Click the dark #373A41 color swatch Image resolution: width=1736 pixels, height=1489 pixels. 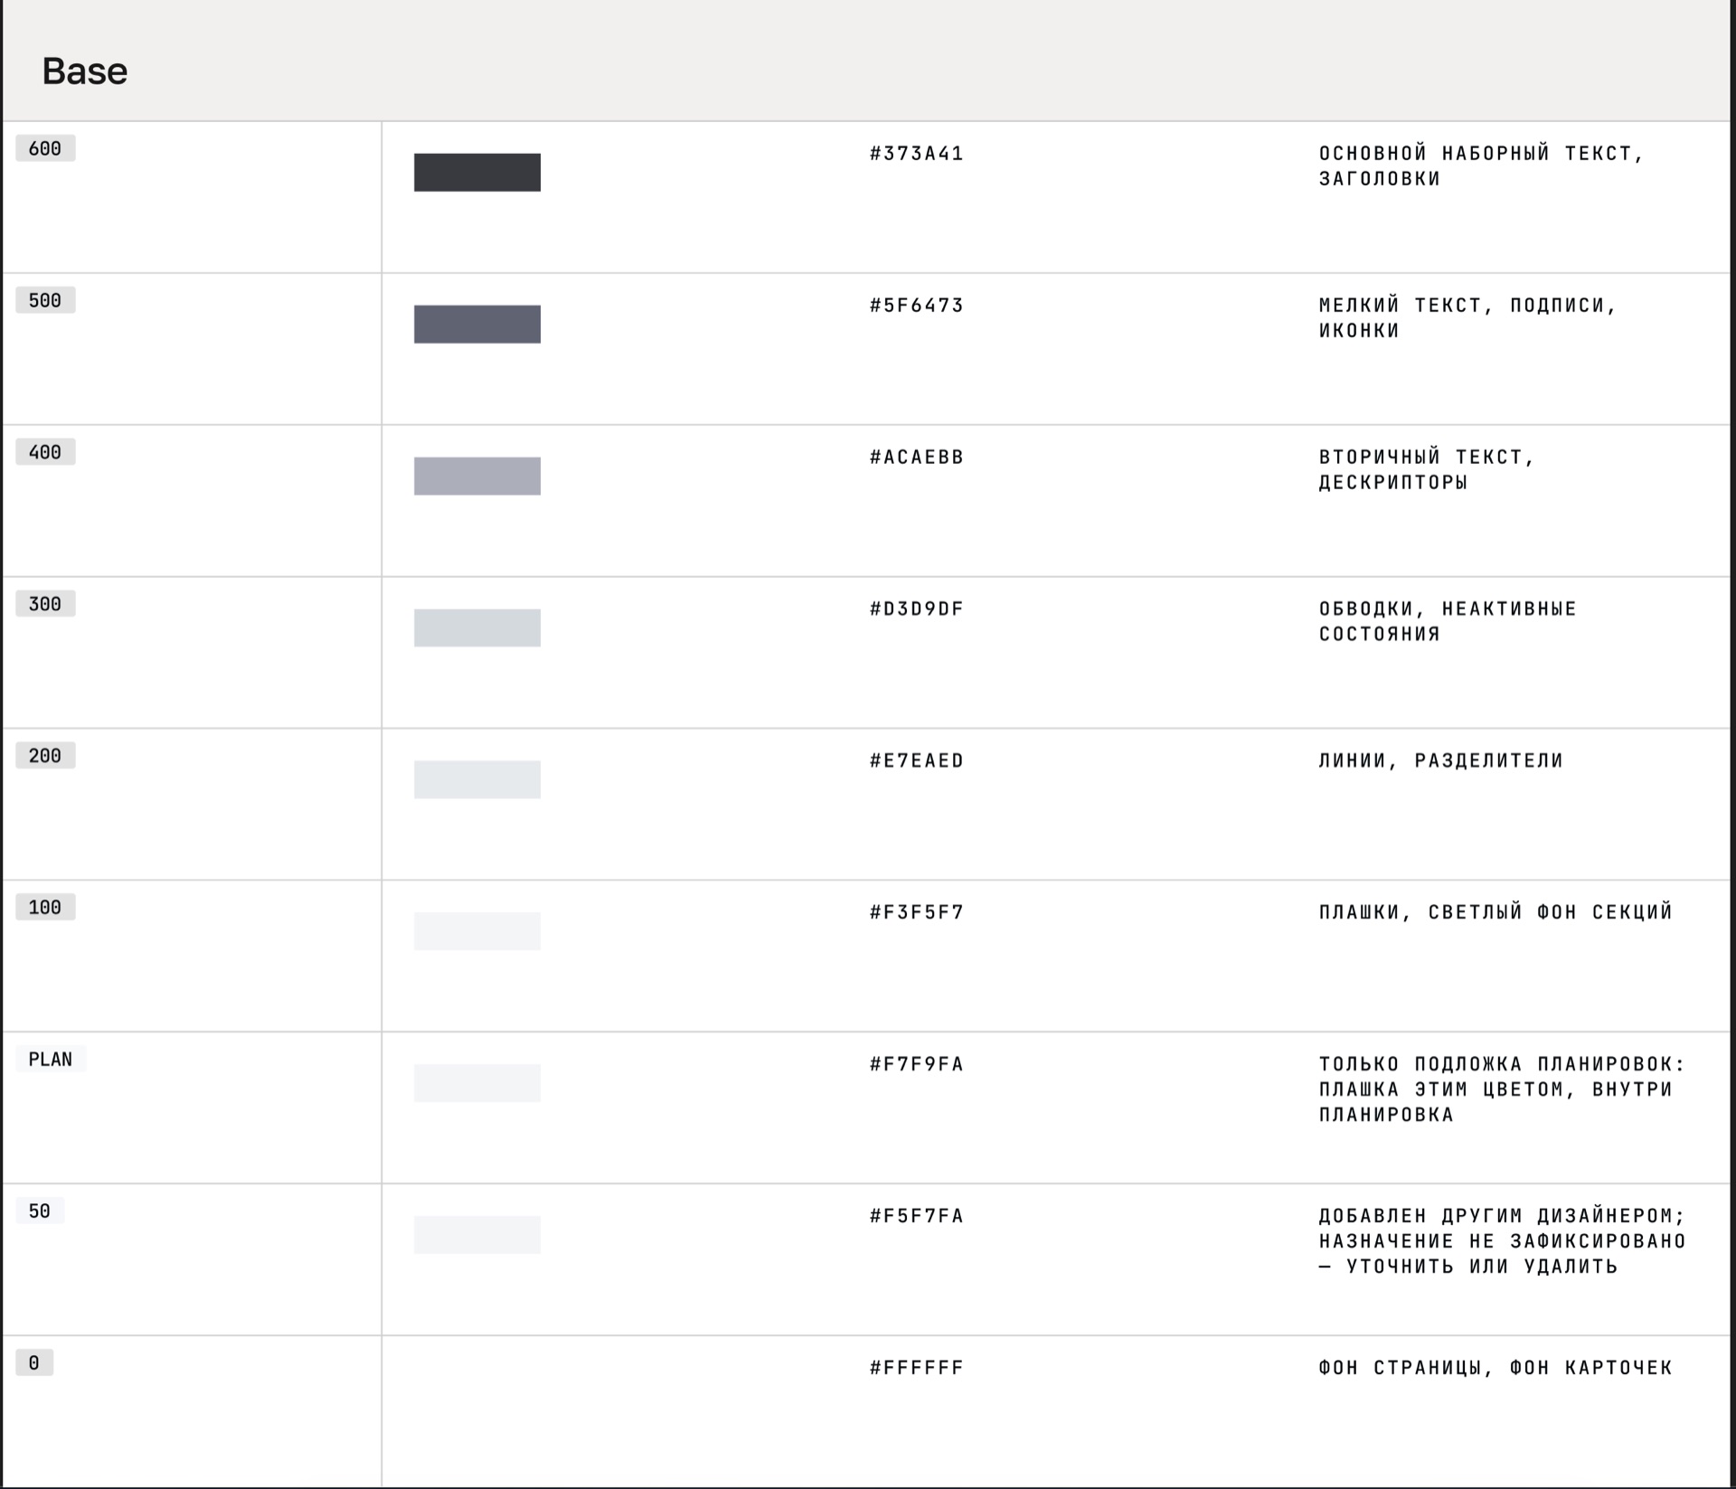click(477, 172)
